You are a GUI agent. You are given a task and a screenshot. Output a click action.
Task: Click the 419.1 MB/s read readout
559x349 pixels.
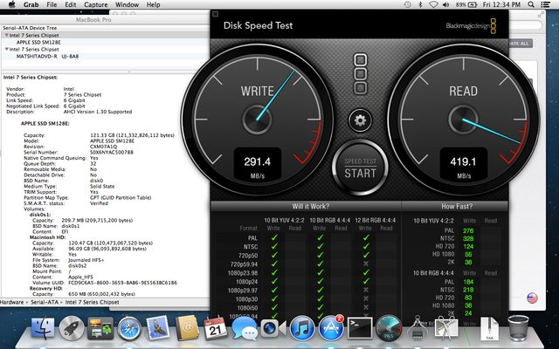point(464,165)
